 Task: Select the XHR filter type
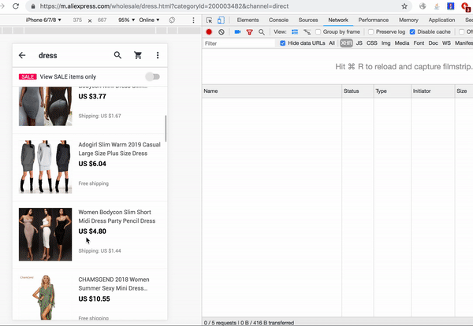346,43
